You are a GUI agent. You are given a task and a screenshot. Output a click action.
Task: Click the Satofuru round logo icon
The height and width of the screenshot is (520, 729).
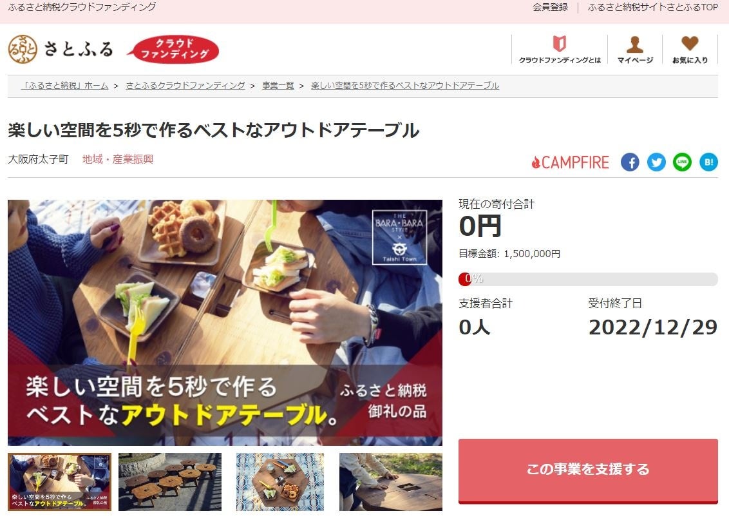pyautogui.click(x=23, y=49)
